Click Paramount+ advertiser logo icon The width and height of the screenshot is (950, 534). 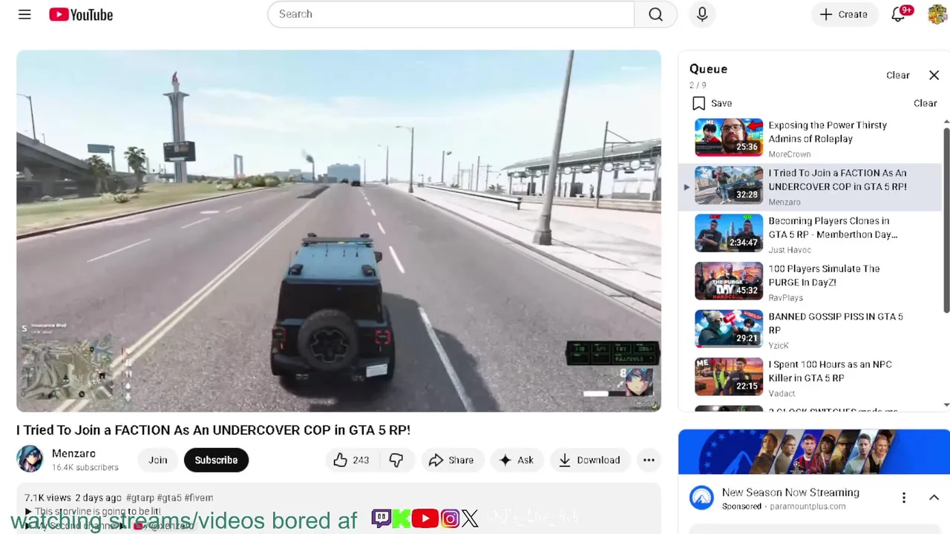tap(701, 498)
